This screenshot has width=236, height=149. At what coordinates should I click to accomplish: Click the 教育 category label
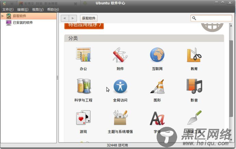pyautogui.click(x=194, y=69)
